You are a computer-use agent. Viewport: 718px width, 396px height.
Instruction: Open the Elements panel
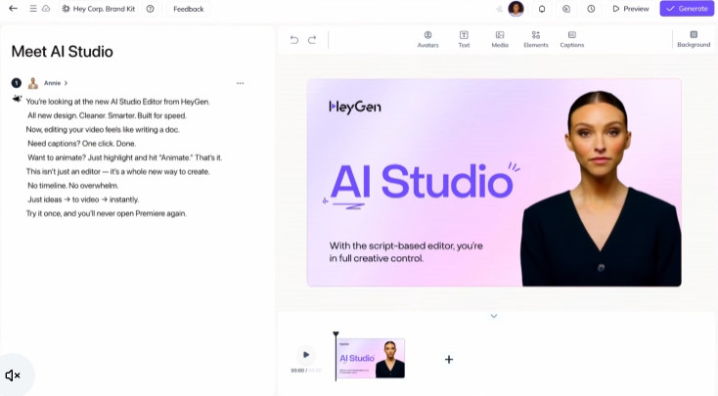[535, 39]
